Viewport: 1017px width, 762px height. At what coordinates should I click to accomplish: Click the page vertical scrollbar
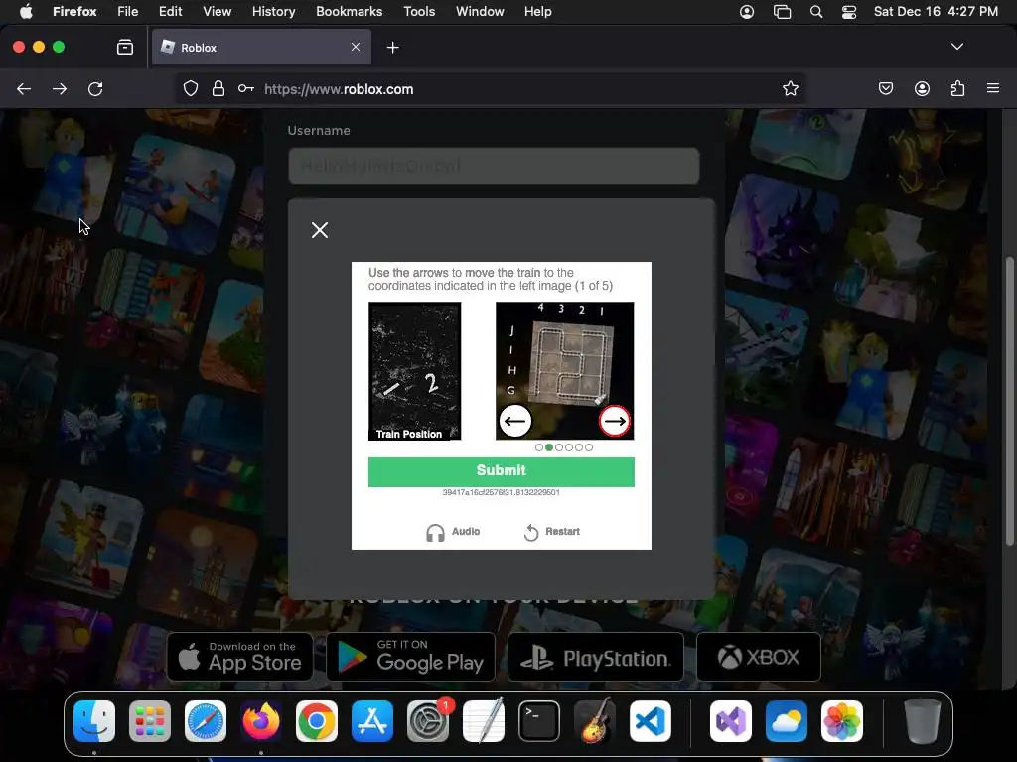[x=1009, y=401]
